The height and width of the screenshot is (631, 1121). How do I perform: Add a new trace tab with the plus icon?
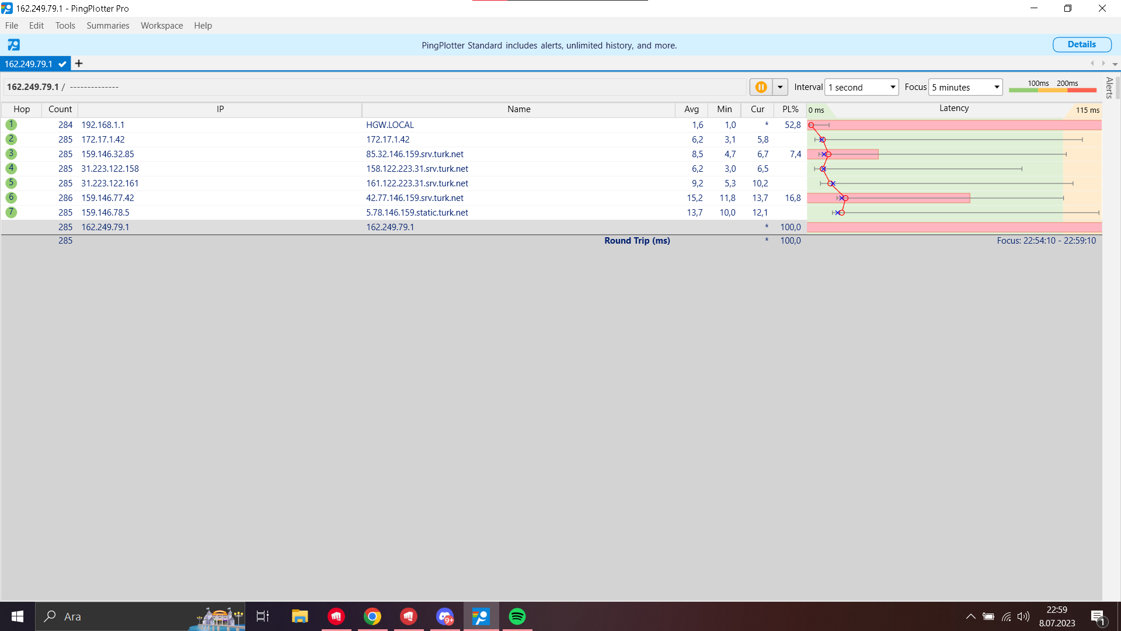79,64
